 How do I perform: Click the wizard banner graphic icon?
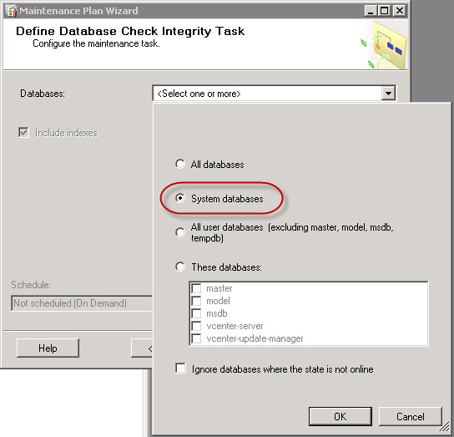click(385, 45)
